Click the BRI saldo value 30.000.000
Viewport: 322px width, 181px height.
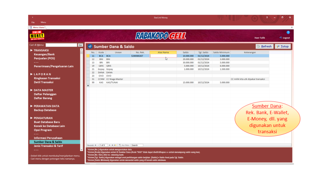pos(188,63)
